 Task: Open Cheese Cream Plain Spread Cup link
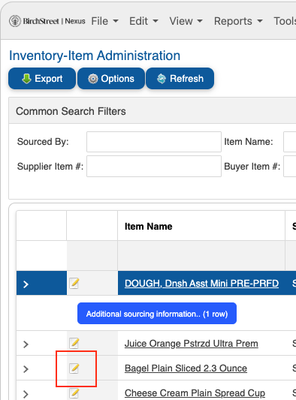tap(195, 393)
